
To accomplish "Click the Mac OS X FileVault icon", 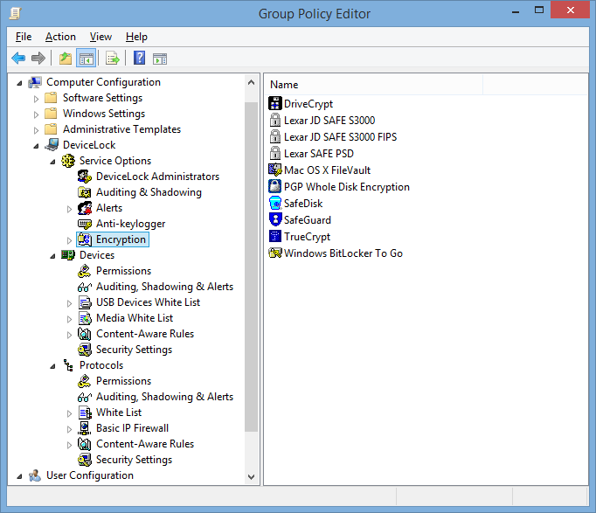I will click(x=274, y=170).
